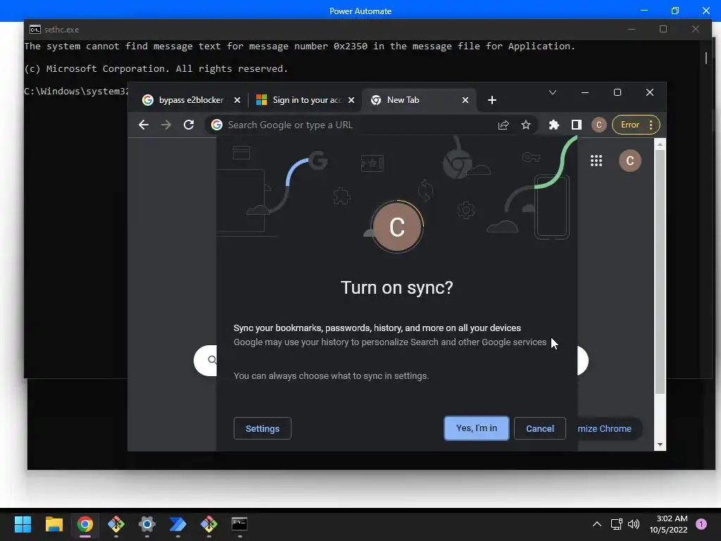Open volume control tray icon
Image resolution: width=721 pixels, height=541 pixels.
[634, 524]
